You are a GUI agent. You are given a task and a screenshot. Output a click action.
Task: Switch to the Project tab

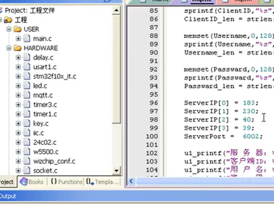pos(7,182)
